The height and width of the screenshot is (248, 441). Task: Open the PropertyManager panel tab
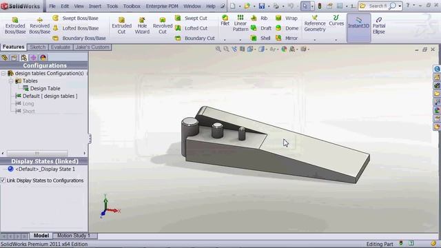point(14,58)
